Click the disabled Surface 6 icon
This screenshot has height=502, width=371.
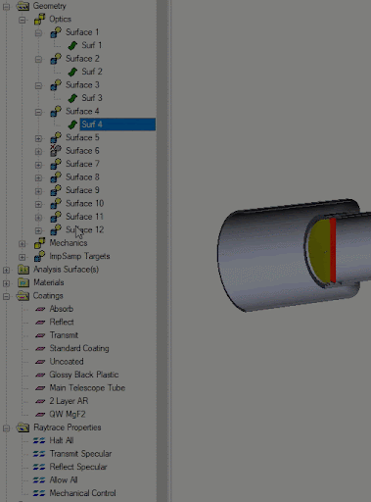56,151
